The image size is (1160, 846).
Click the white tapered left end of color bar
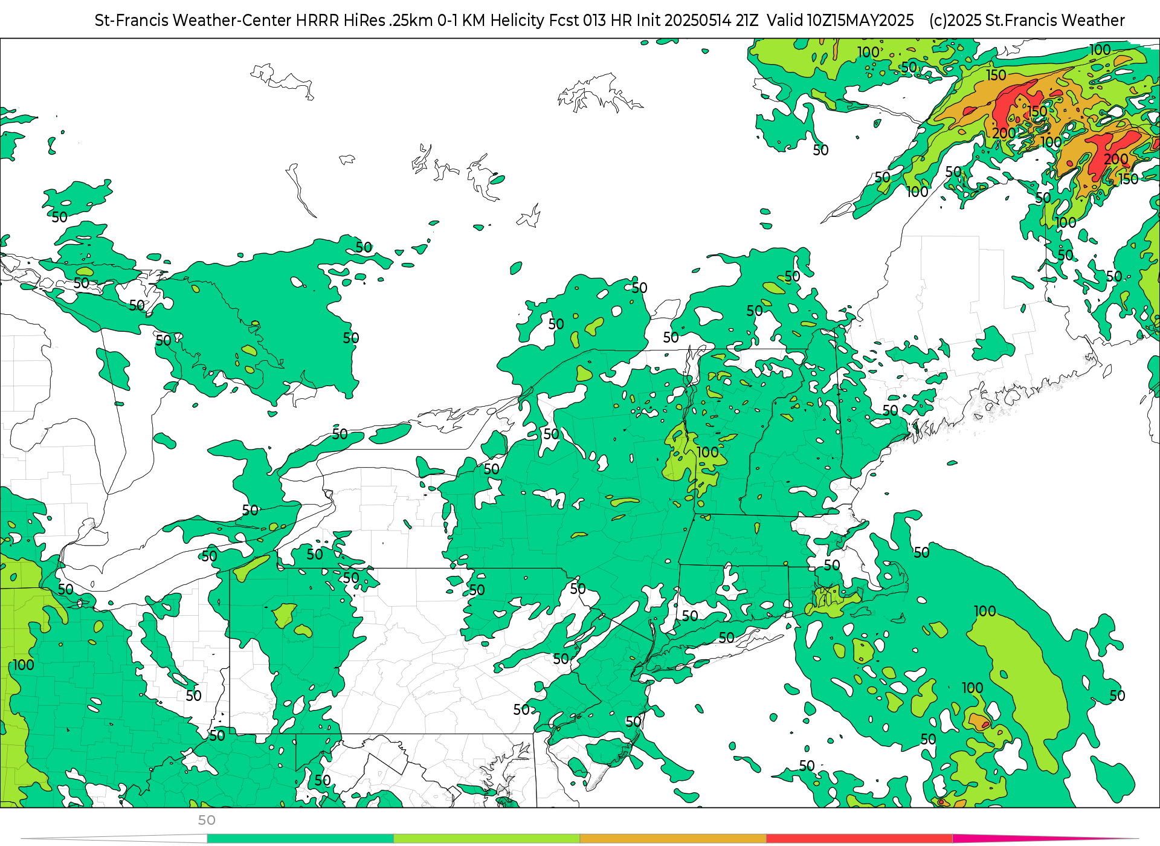[x=115, y=838]
